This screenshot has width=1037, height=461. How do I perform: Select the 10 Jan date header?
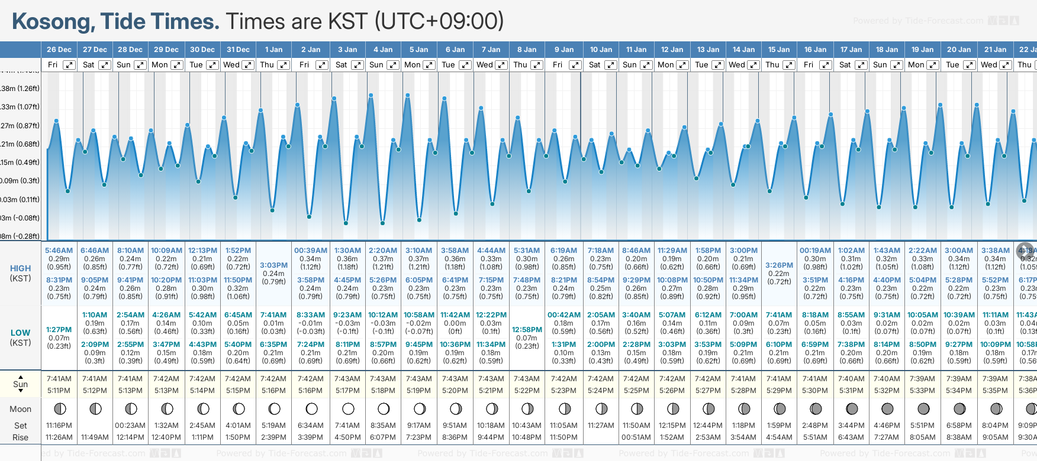601,50
